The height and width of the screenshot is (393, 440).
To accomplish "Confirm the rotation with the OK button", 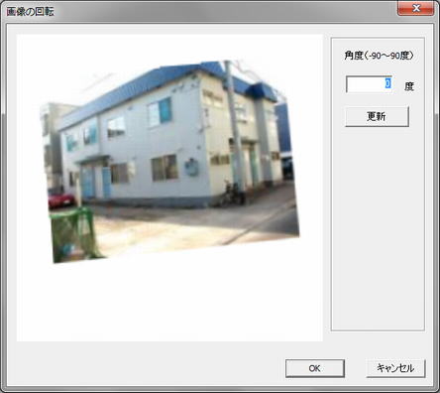I will point(315,368).
